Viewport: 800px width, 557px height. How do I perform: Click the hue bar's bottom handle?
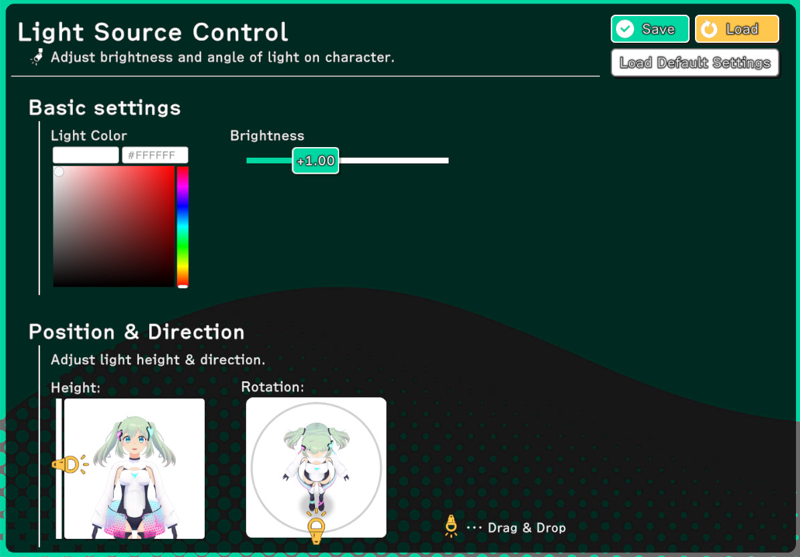pyautogui.click(x=183, y=286)
